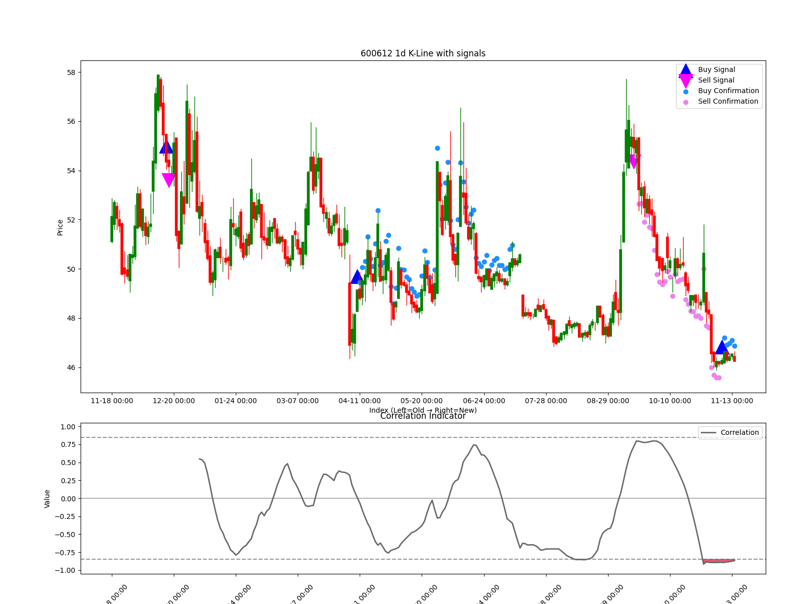
Task: Click the 'Correlation Indicator' chart title
Action: [x=423, y=416]
